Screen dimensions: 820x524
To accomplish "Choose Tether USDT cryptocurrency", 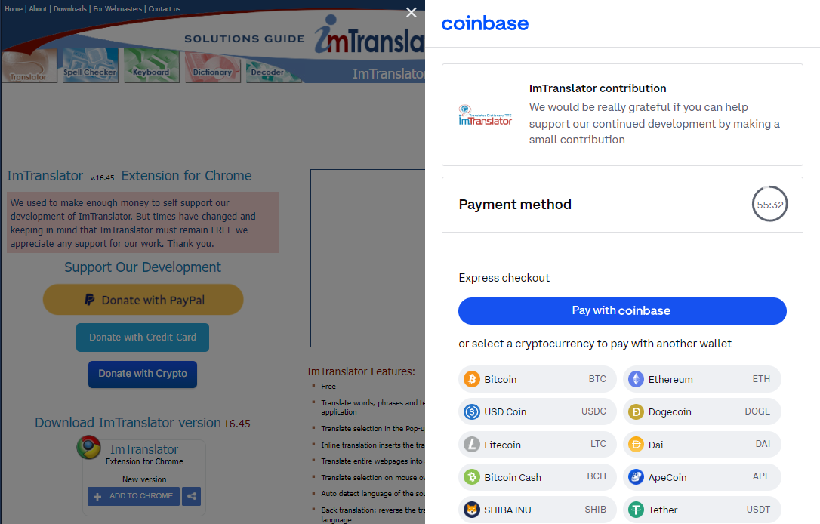I will tap(701, 510).
